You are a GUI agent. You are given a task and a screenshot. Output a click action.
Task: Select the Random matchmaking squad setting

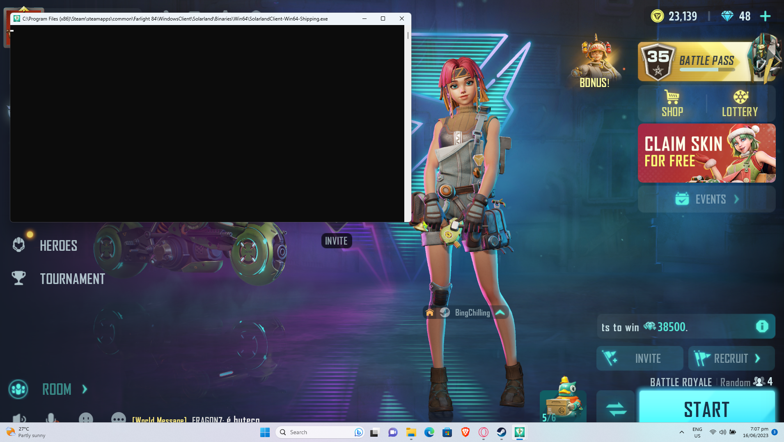pos(735,382)
